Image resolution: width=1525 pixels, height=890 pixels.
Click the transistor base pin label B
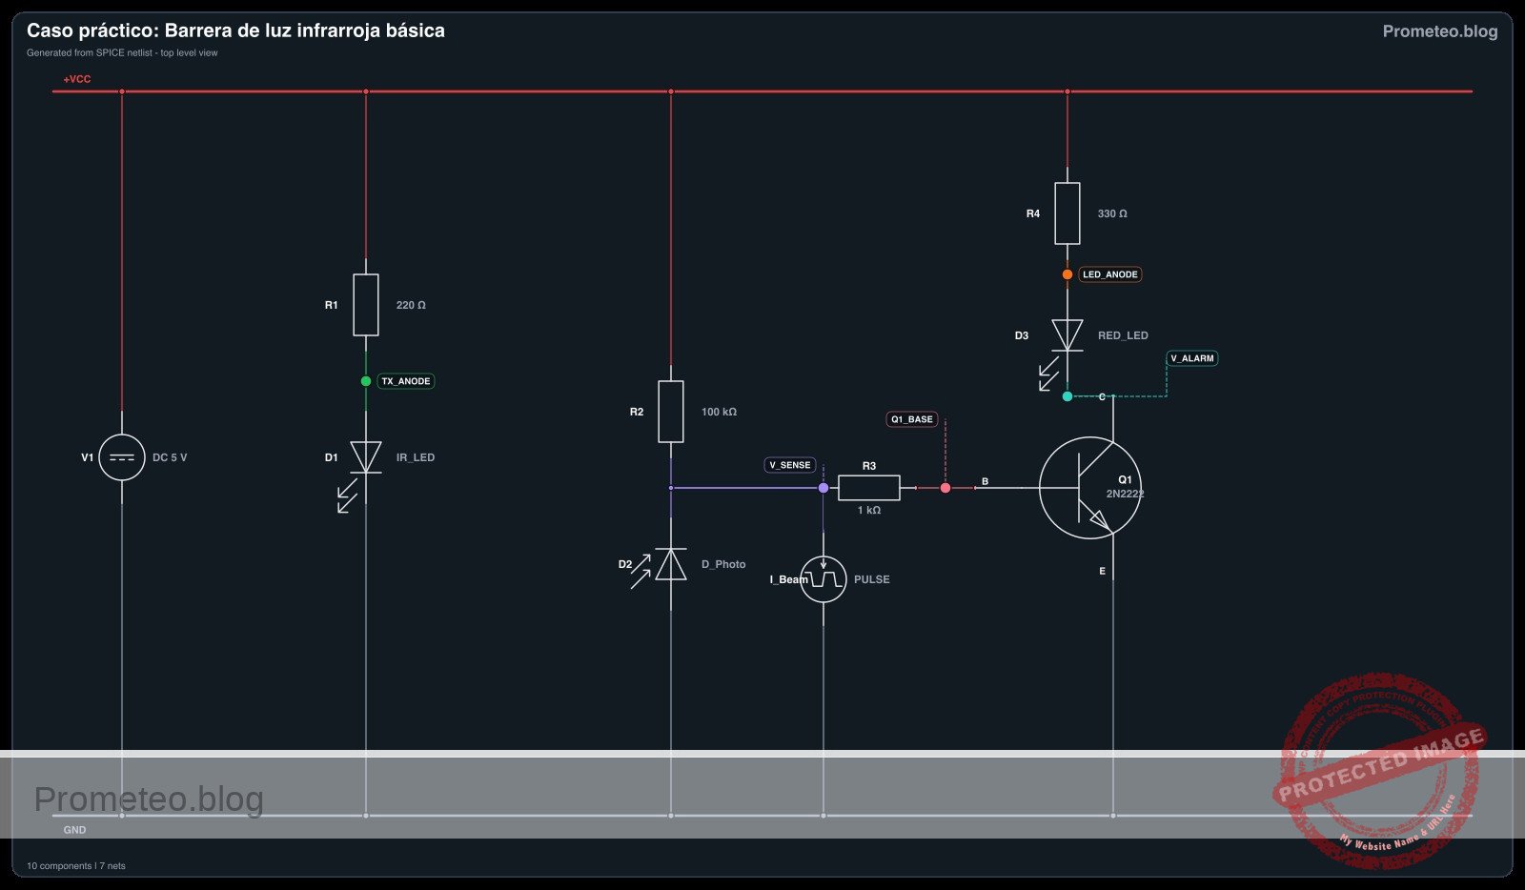(x=985, y=481)
